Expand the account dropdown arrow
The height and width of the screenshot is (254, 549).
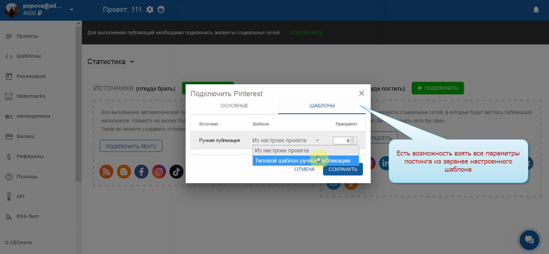click(x=71, y=10)
